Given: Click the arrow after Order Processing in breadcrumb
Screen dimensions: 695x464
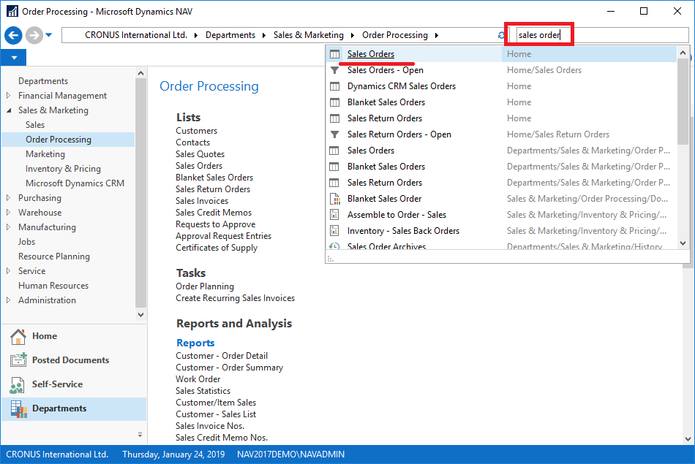Looking at the screenshot, I should pos(437,35).
